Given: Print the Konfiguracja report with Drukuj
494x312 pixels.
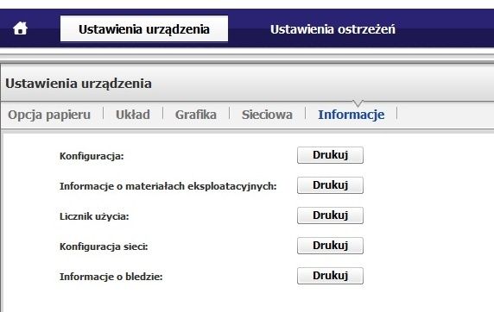Looking at the screenshot, I should pos(330,155).
